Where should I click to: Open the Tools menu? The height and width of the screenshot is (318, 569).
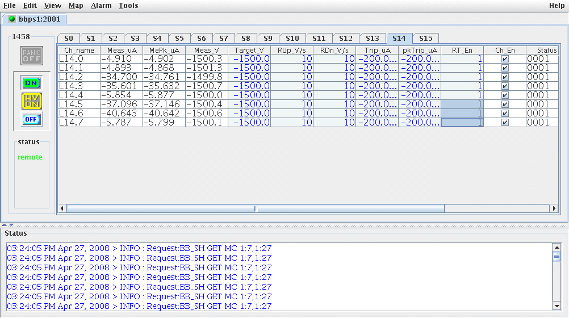point(128,6)
